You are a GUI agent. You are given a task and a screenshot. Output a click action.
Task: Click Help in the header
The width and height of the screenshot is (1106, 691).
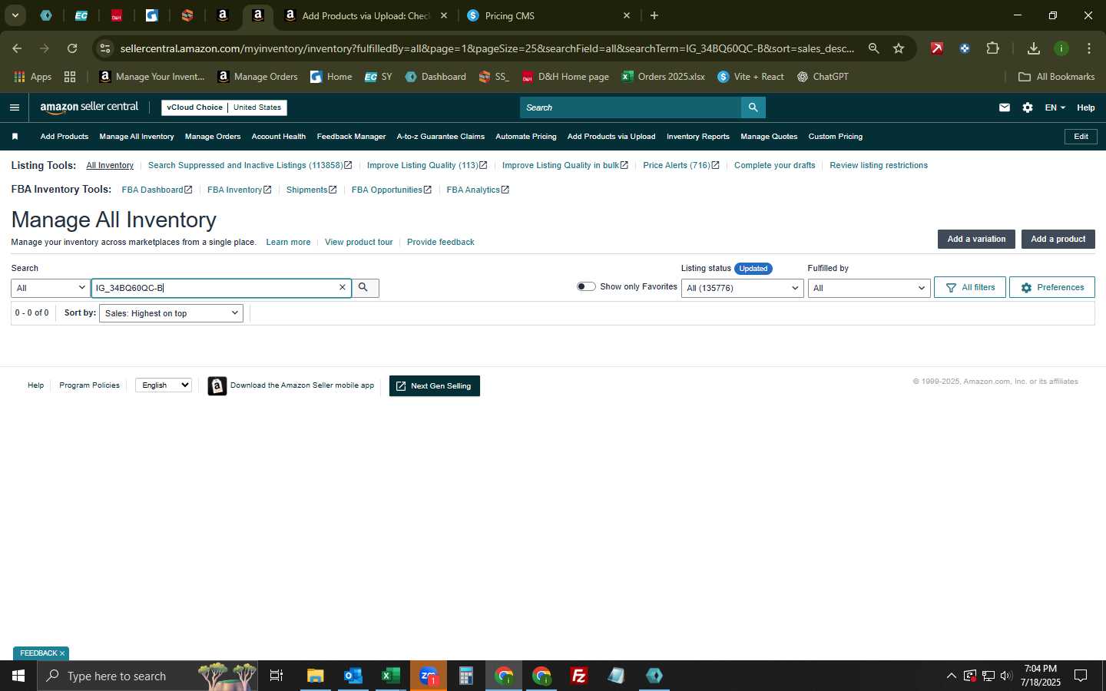coord(1085,107)
